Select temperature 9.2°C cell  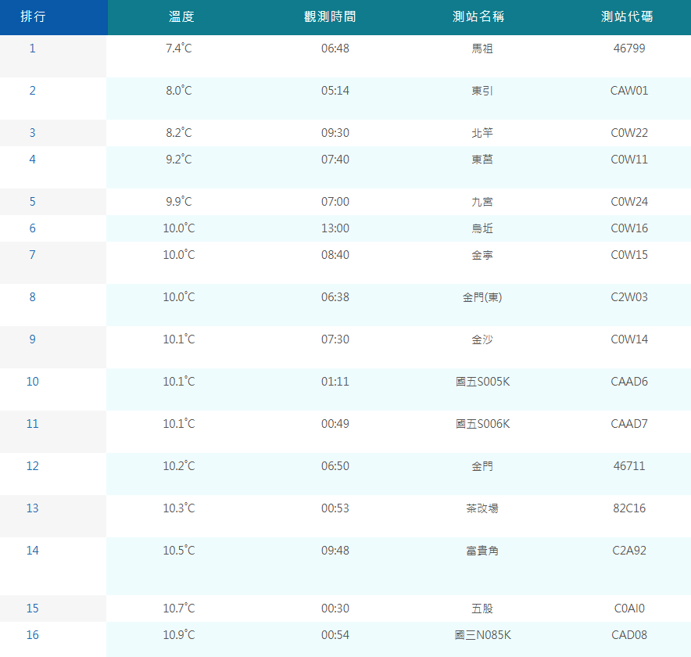click(x=179, y=160)
